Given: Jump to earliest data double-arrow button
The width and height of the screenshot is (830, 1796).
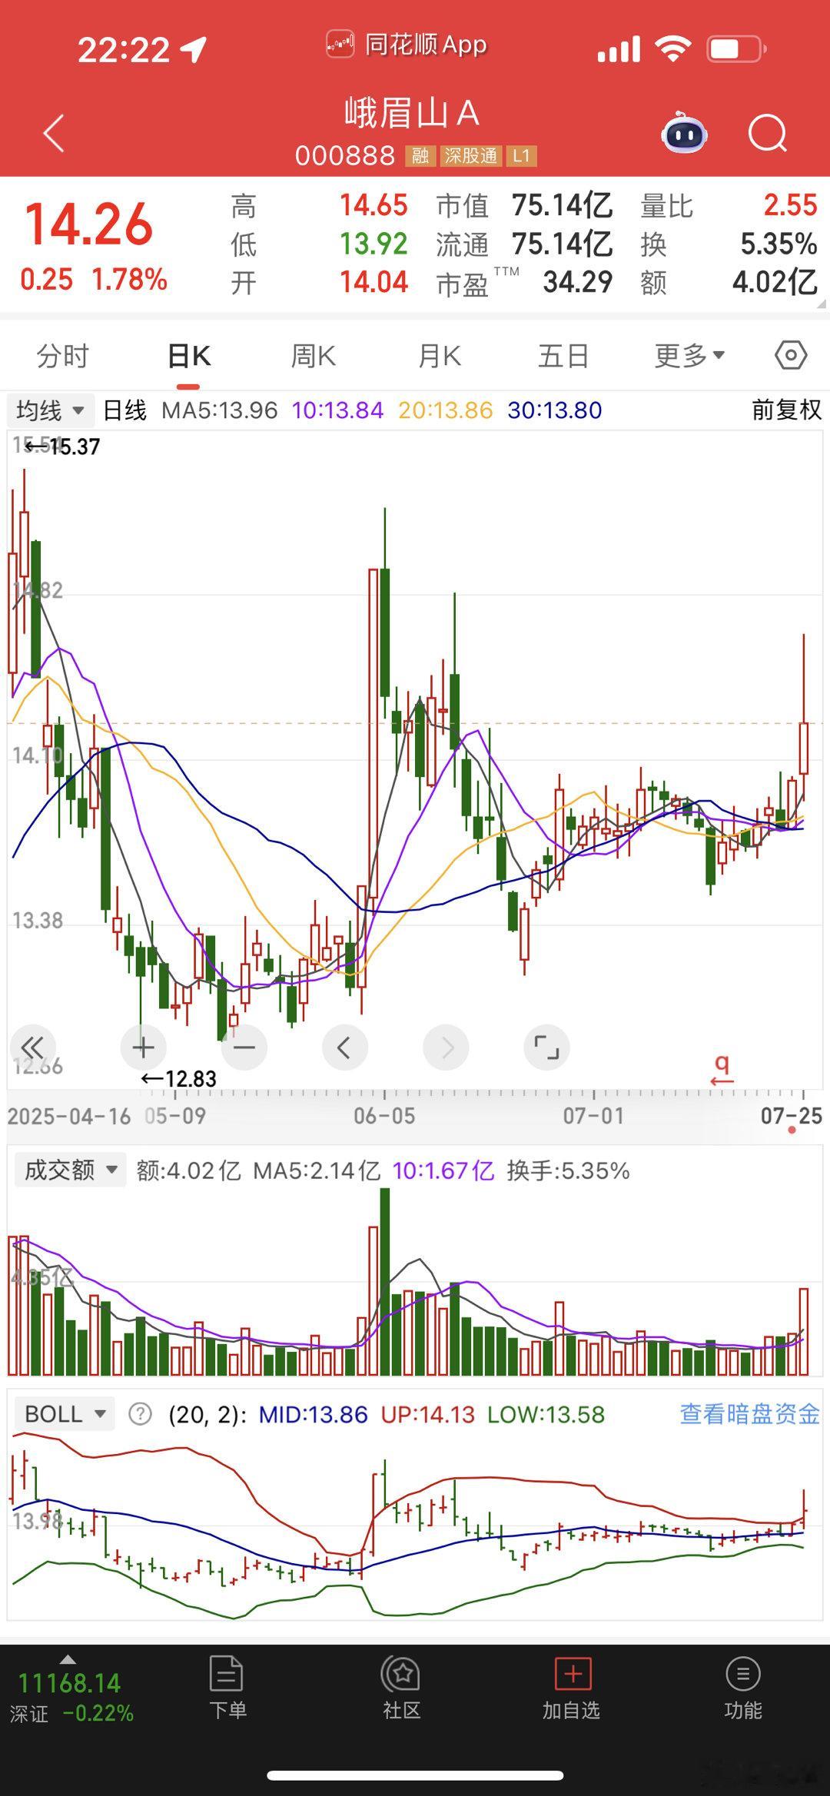Looking at the screenshot, I should (x=32, y=1047).
